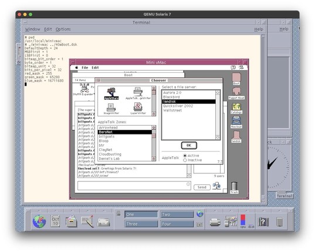Open the Terminal Options menu
Image resolution: width=315 pixels, height=252 pixels.
coord(63,29)
